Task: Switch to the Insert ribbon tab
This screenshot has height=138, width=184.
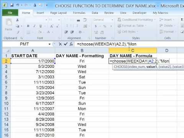Action: click(40, 13)
